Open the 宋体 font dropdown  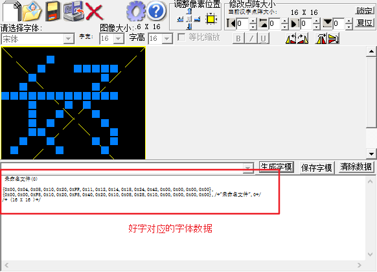click(69, 39)
